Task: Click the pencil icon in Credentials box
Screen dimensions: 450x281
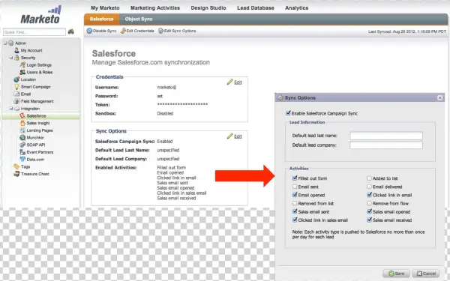Action: (x=229, y=82)
